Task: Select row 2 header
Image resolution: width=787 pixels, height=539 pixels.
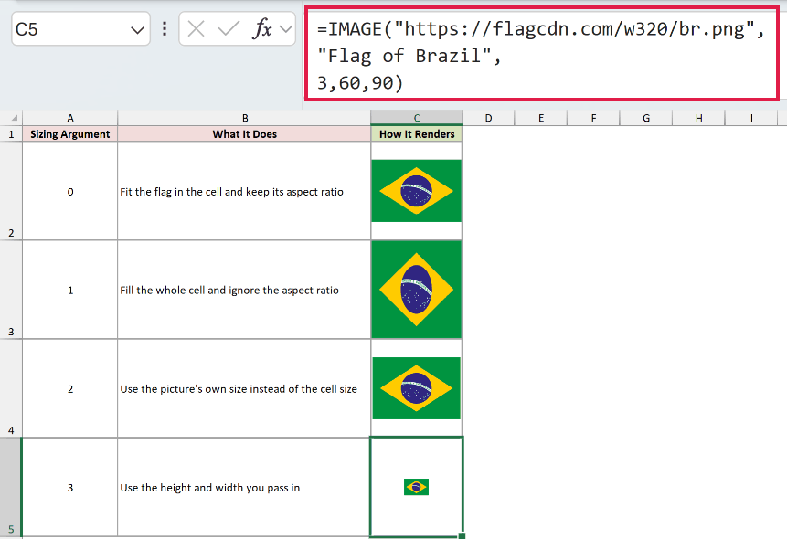Action: click(11, 191)
